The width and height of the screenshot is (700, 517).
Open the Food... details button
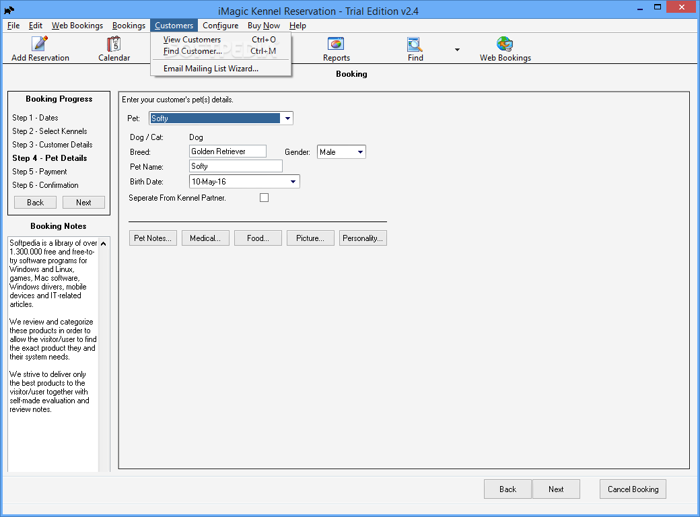point(258,238)
